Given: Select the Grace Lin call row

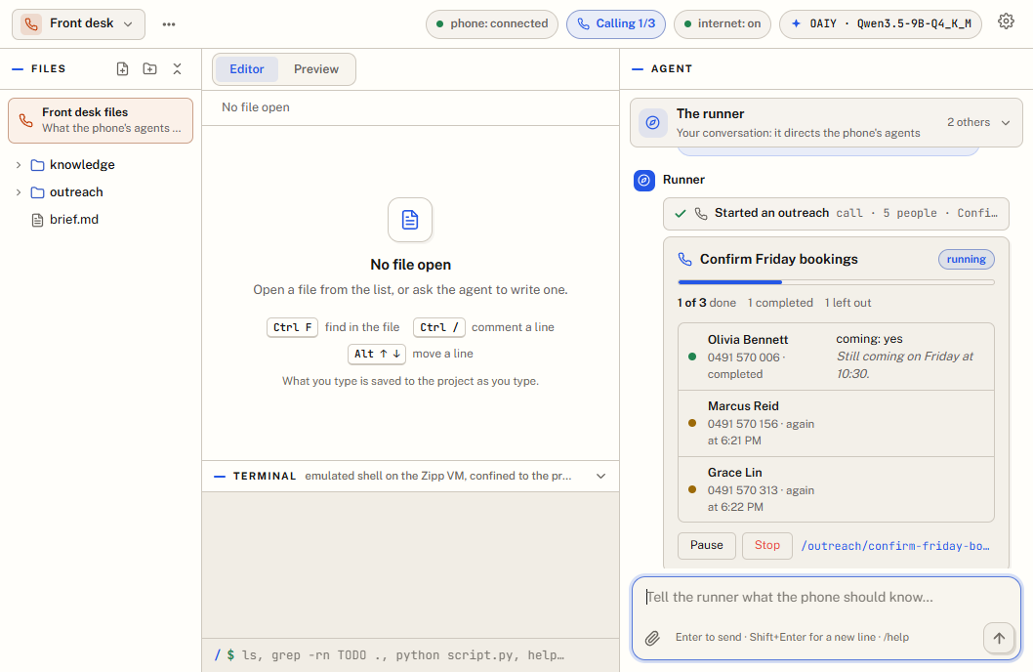Looking at the screenshot, I should pos(836,489).
